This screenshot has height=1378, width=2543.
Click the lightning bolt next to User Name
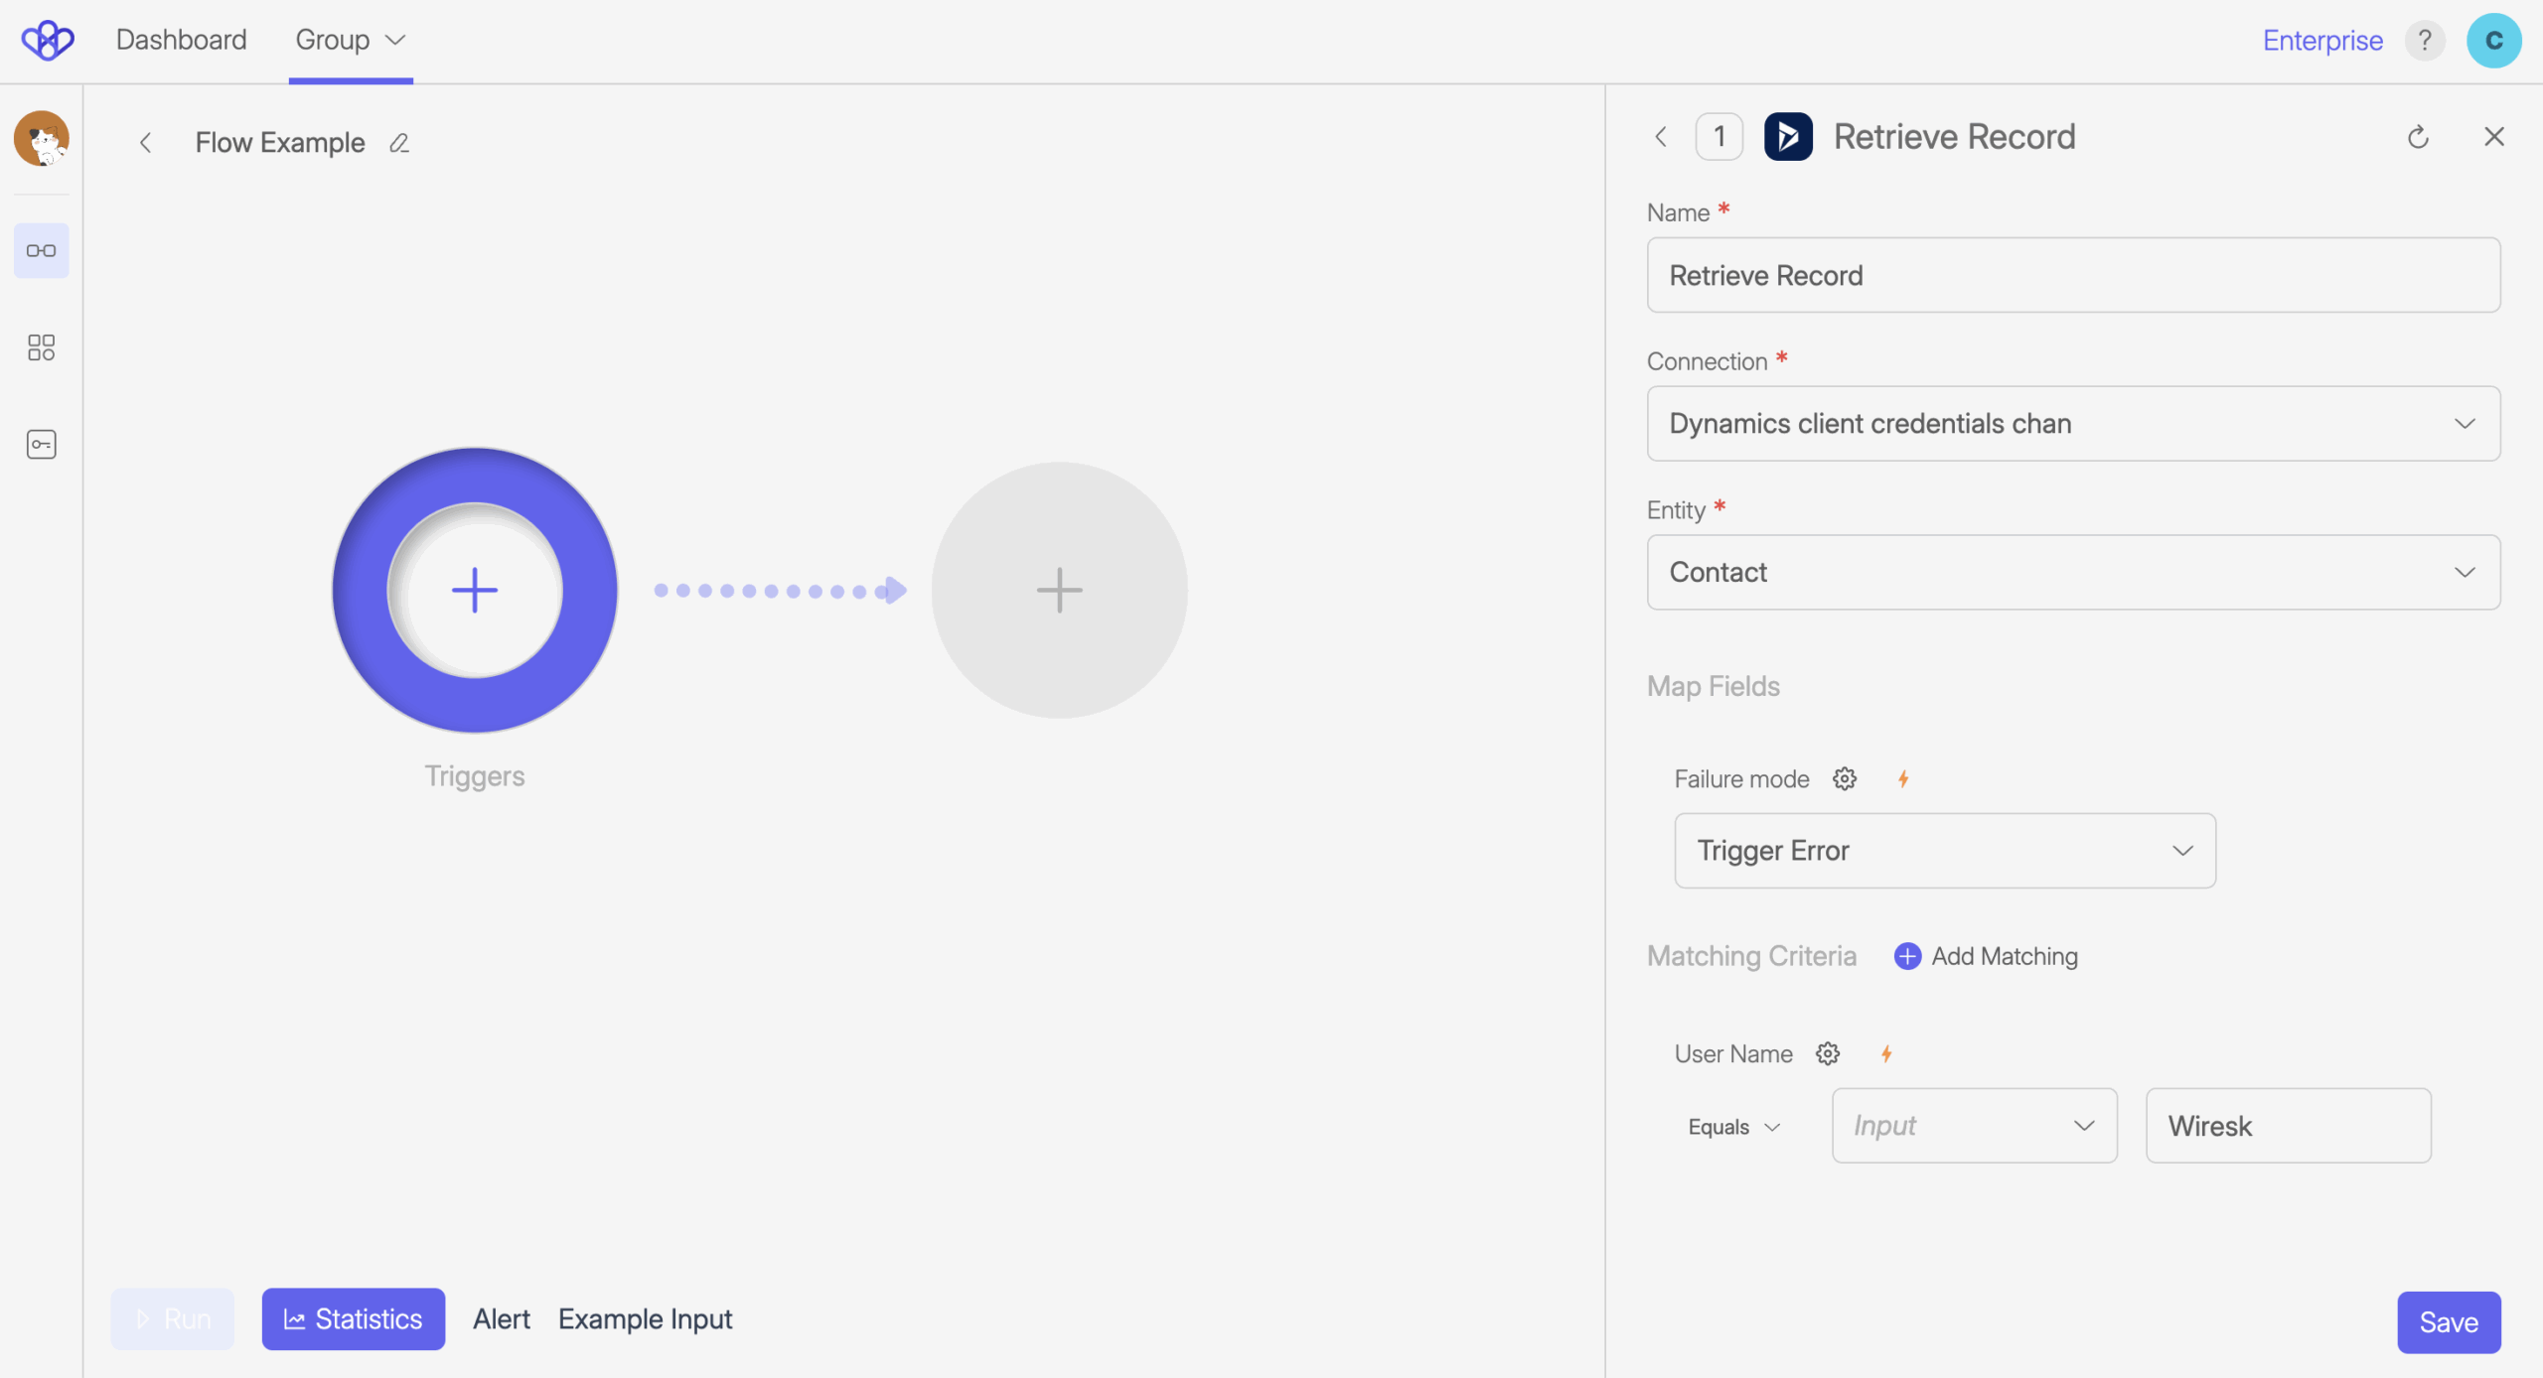1886,1054
